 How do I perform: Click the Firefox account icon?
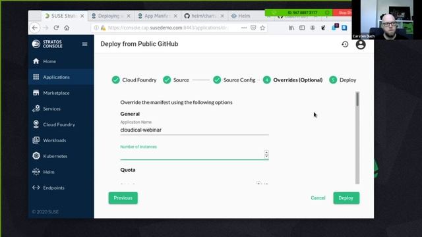point(313,28)
